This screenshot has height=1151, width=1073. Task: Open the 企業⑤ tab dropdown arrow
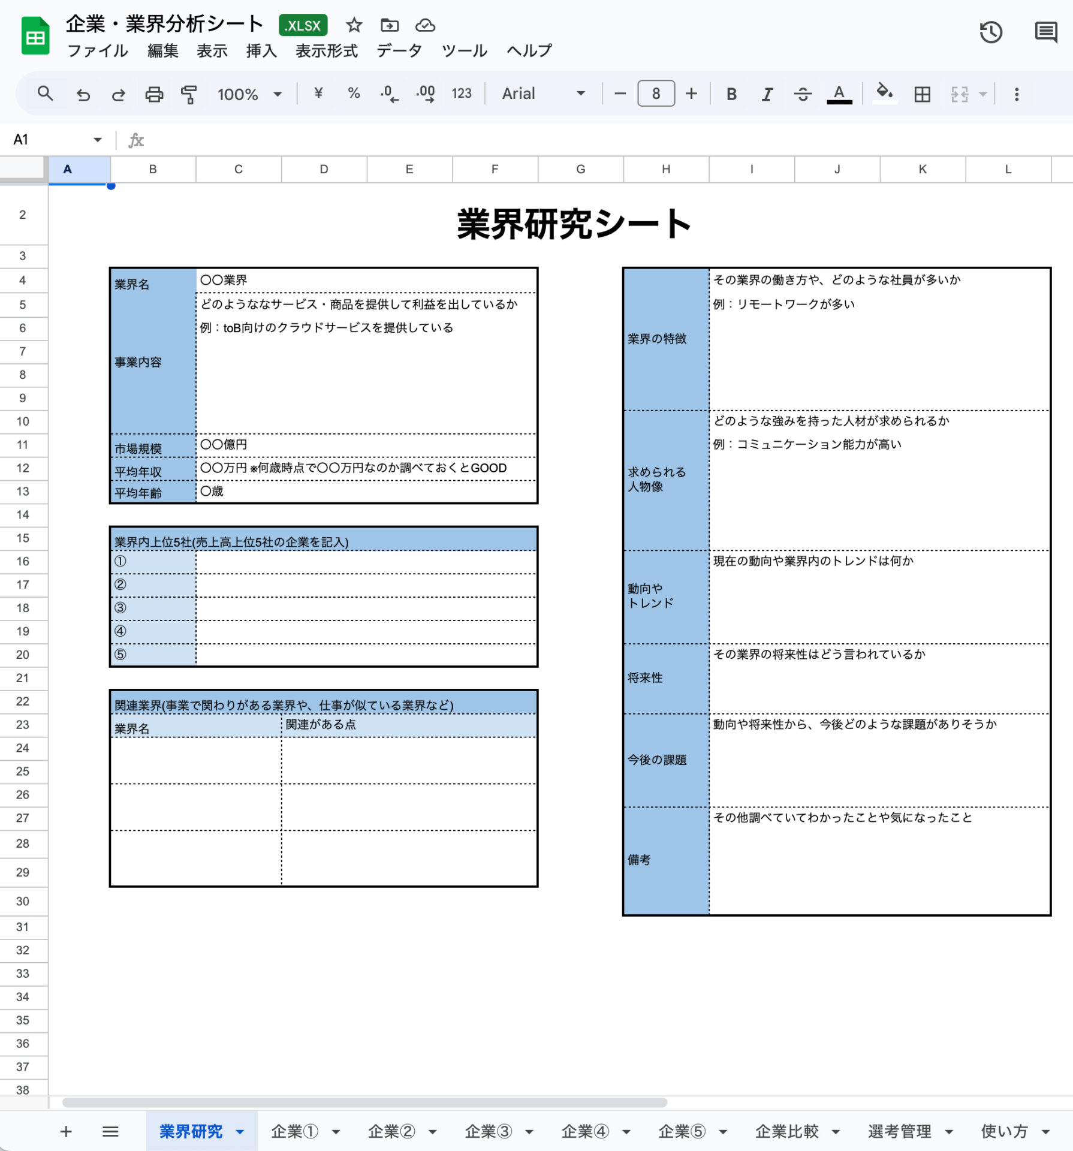tap(723, 1132)
